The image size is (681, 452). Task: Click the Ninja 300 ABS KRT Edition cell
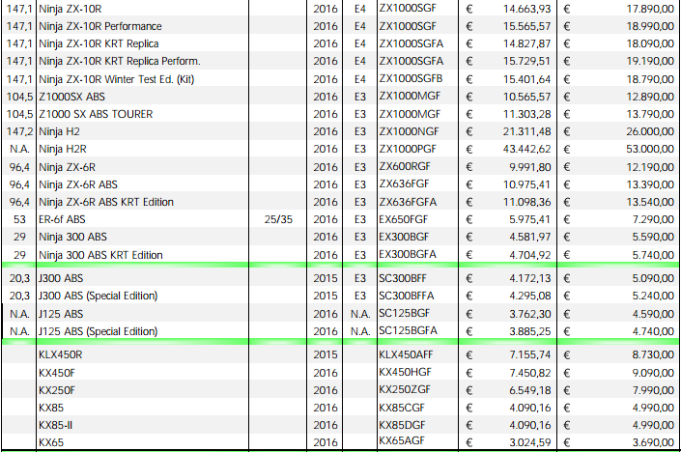pyautogui.click(x=100, y=255)
